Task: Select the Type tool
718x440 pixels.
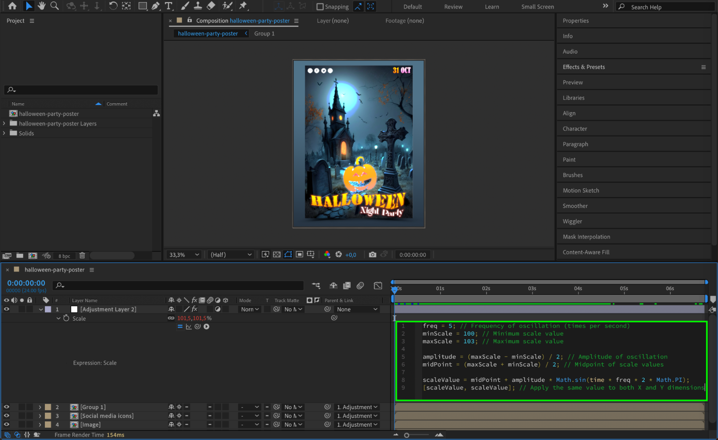Action: pyautogui.click(x=168, y=6)
